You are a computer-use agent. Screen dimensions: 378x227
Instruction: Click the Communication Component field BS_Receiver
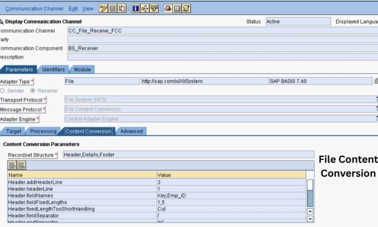223,48
